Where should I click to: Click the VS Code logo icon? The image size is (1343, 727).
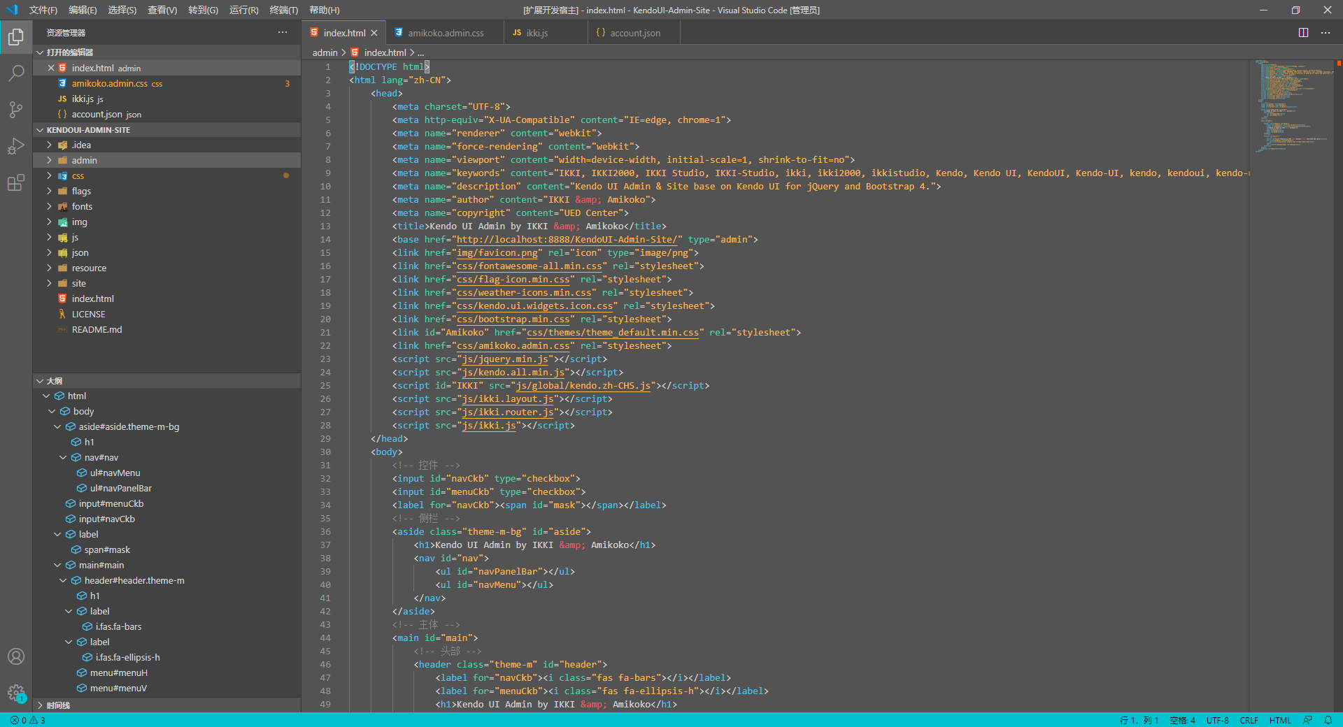click(12, 10)
